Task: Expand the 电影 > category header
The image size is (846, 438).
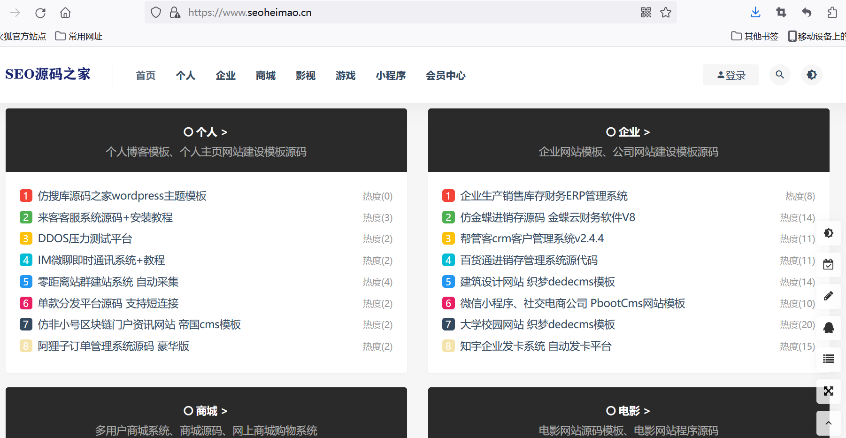Action: pyautogui.click(x=628, y=411)
